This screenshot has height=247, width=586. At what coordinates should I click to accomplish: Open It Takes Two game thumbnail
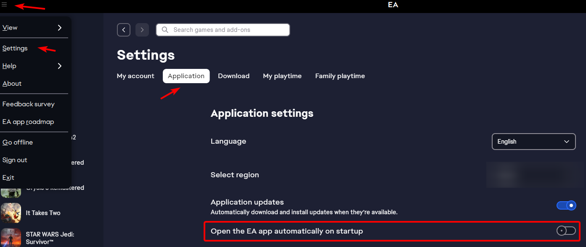pyautogui.click(x=11, y=213)
